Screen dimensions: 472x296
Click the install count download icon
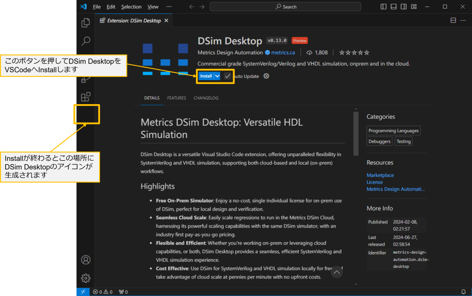[309, 53]
